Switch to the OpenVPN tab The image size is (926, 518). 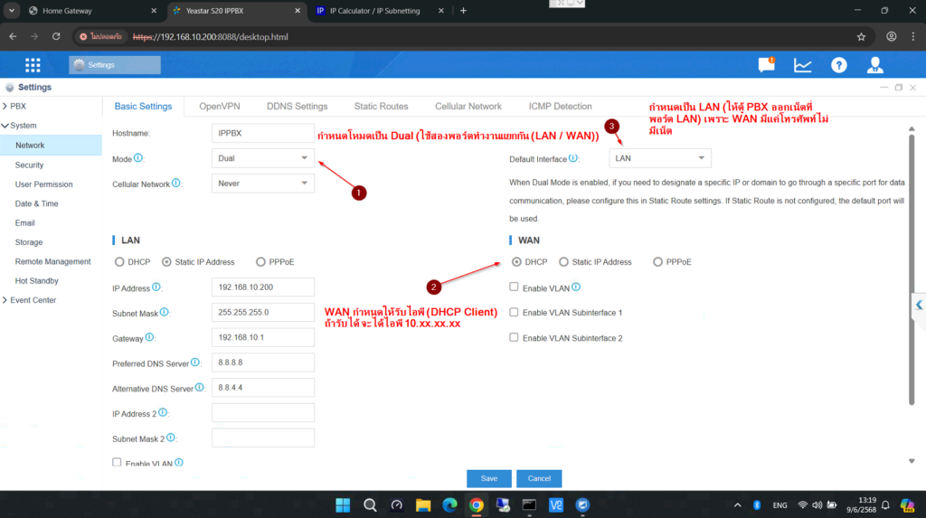[x=219, y=107]
